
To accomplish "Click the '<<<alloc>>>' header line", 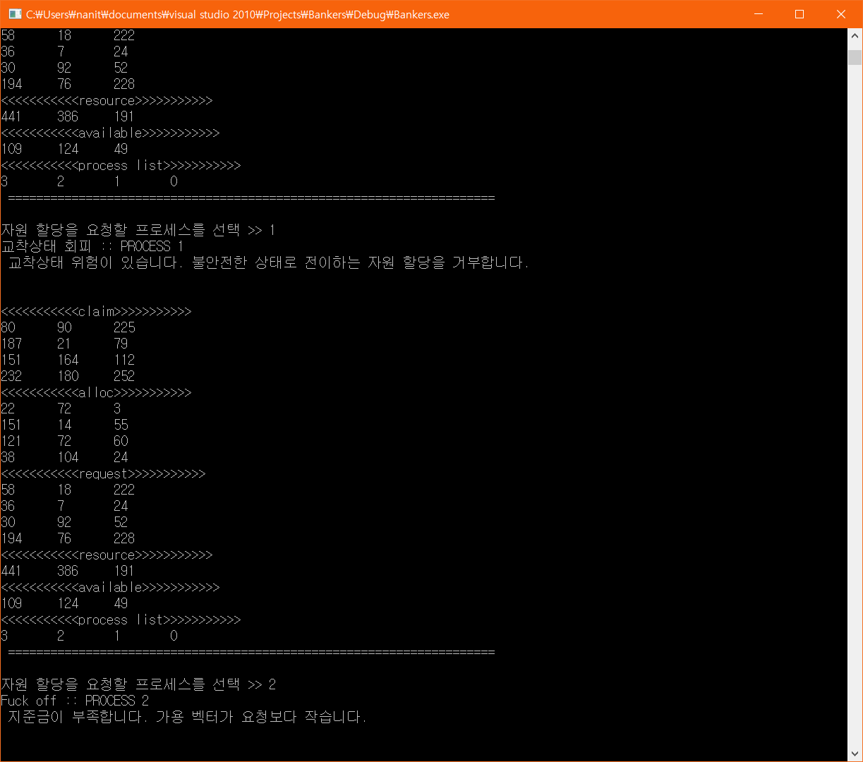I will pos(96,392).
